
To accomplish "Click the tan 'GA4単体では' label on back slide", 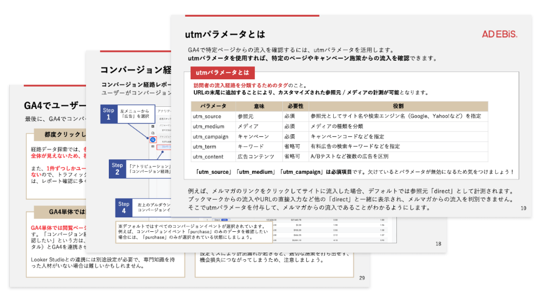I will [x=60, y=212].
